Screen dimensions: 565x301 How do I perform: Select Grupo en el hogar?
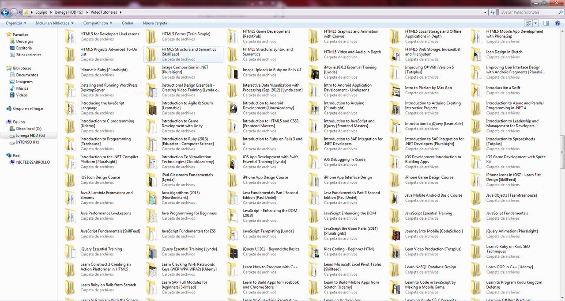[x=28, y=108]
